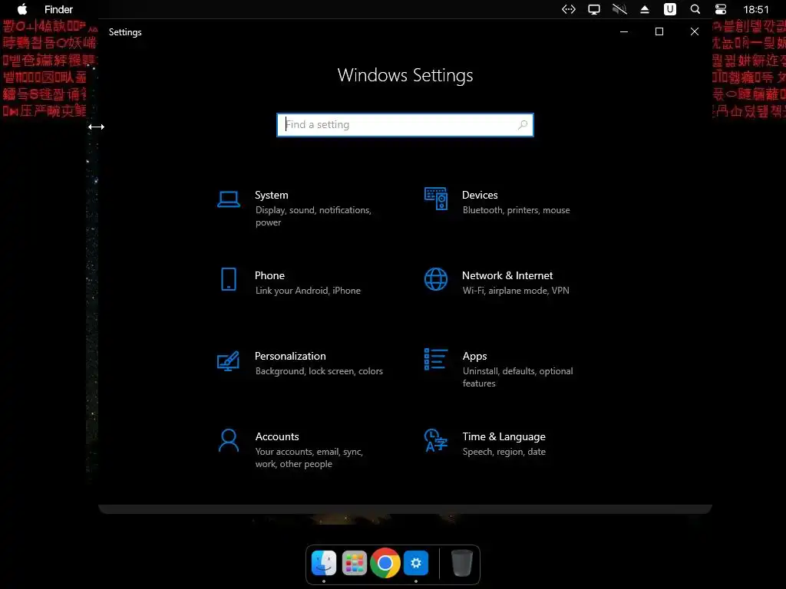Image resolution: width=786 pixels, height=589 pixels.
Task: Close the Settings window
Action: click(x=694, y=31)
